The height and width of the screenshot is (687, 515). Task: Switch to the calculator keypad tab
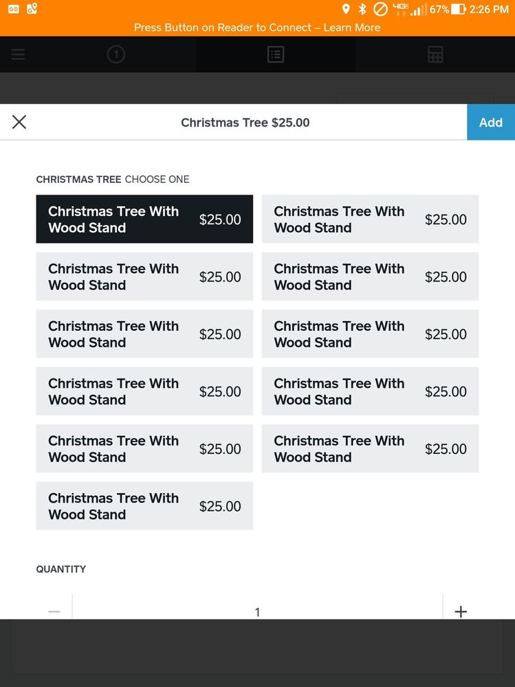(x=435, y=54)
